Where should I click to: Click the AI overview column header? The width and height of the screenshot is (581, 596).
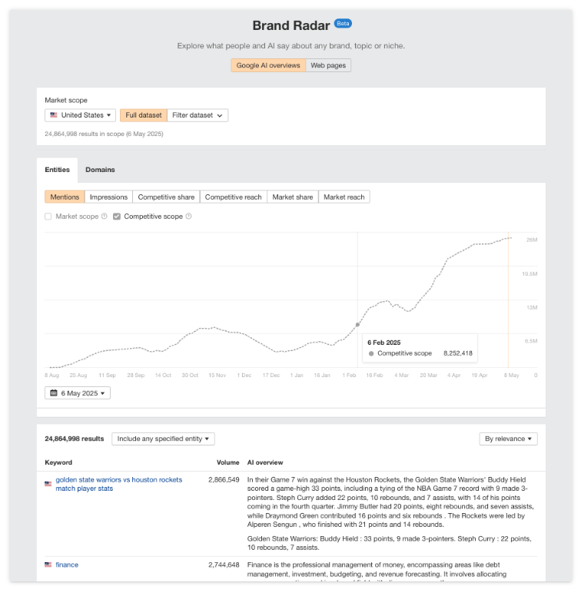tap(265, 462)
